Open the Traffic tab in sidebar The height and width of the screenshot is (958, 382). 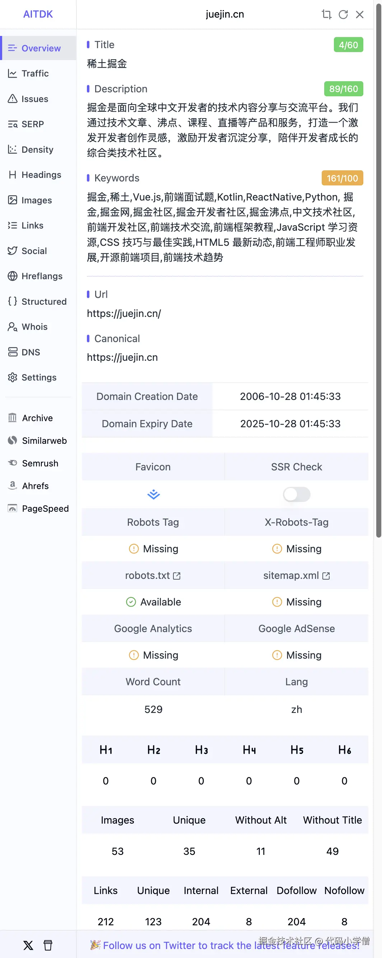35,73
